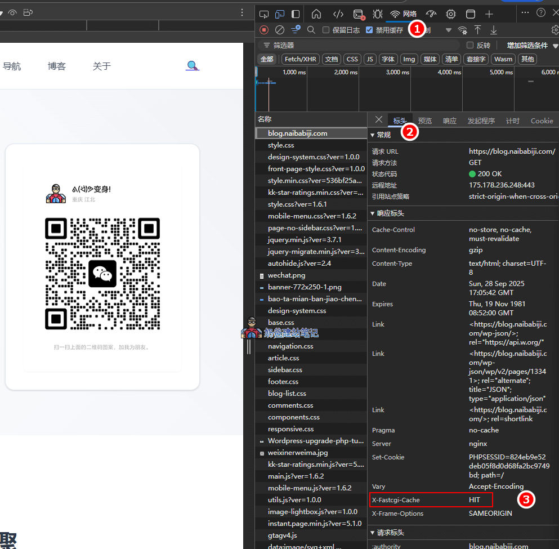Enable the 保留日志 checkbox

[x=326, y=30]
